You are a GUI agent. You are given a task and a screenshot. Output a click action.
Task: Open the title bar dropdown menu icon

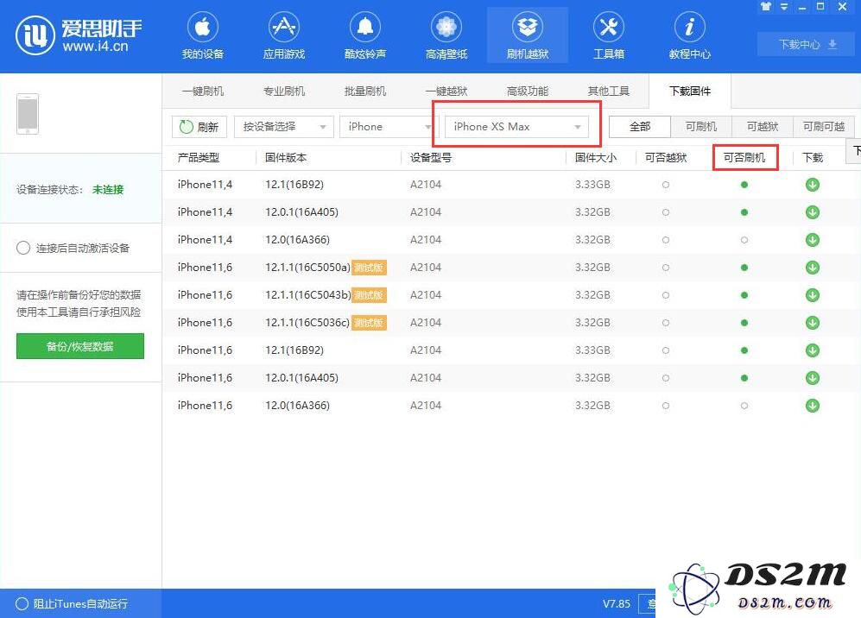tap(784, 7)
